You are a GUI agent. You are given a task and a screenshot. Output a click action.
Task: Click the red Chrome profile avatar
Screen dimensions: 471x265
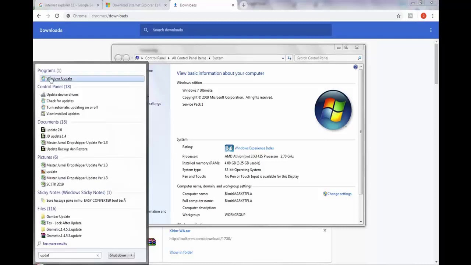pos(424,16)
